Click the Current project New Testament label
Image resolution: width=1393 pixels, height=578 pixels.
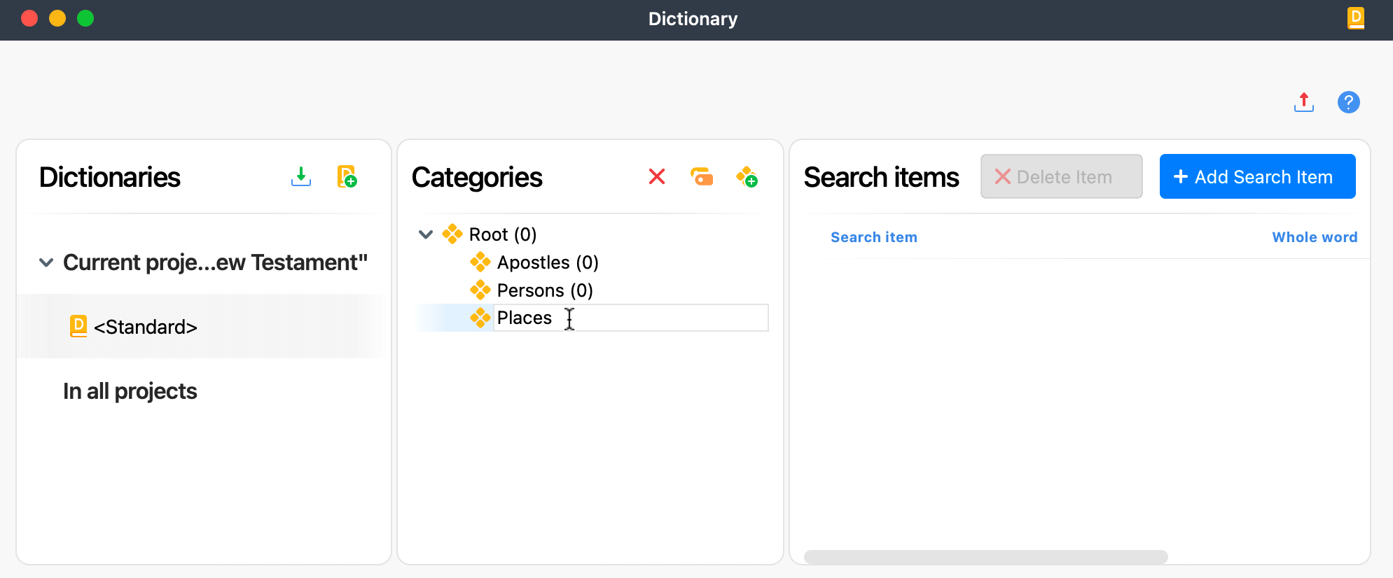[216, 262]
